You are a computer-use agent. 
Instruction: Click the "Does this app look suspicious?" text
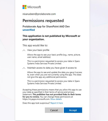pyautogui.click(x=36, y=103)
